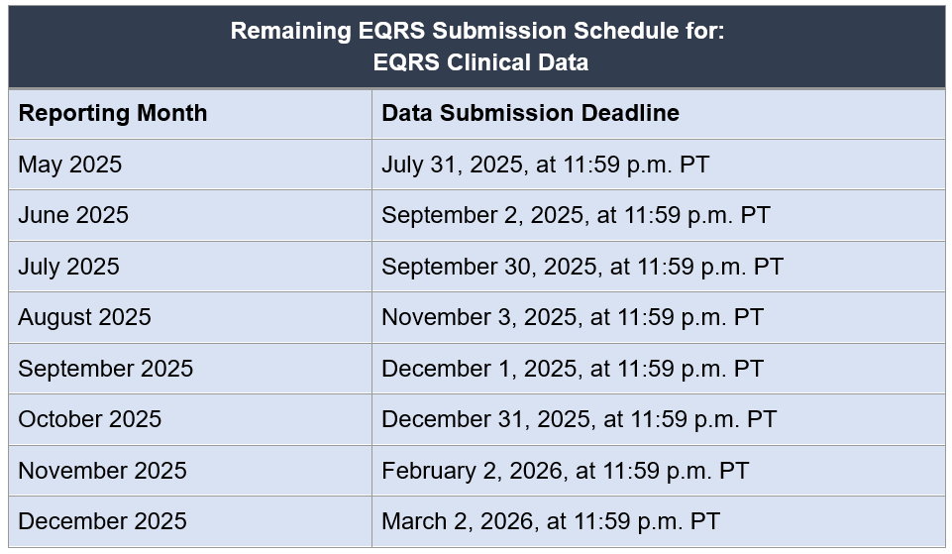Select the Reporting Month column header

[x=190, y=114]
